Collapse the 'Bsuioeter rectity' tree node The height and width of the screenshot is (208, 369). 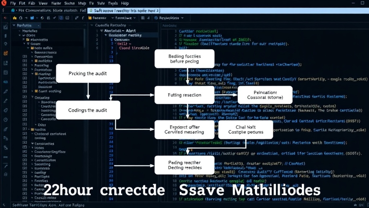pos(106,35)
